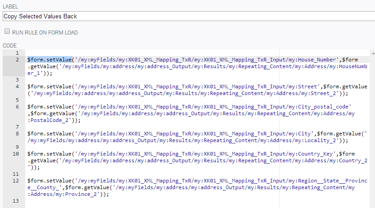Click the LABEL input field 'Copy Selected Values Back'
The width and height of the screenshot is (375, 208).
point(189,16)
